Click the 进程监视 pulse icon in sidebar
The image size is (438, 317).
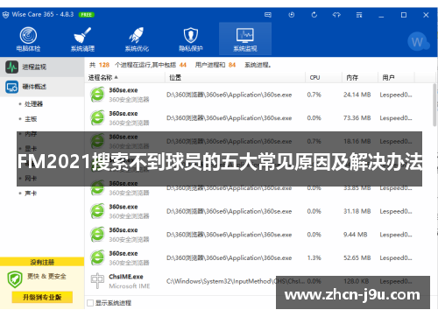[12, 67]
